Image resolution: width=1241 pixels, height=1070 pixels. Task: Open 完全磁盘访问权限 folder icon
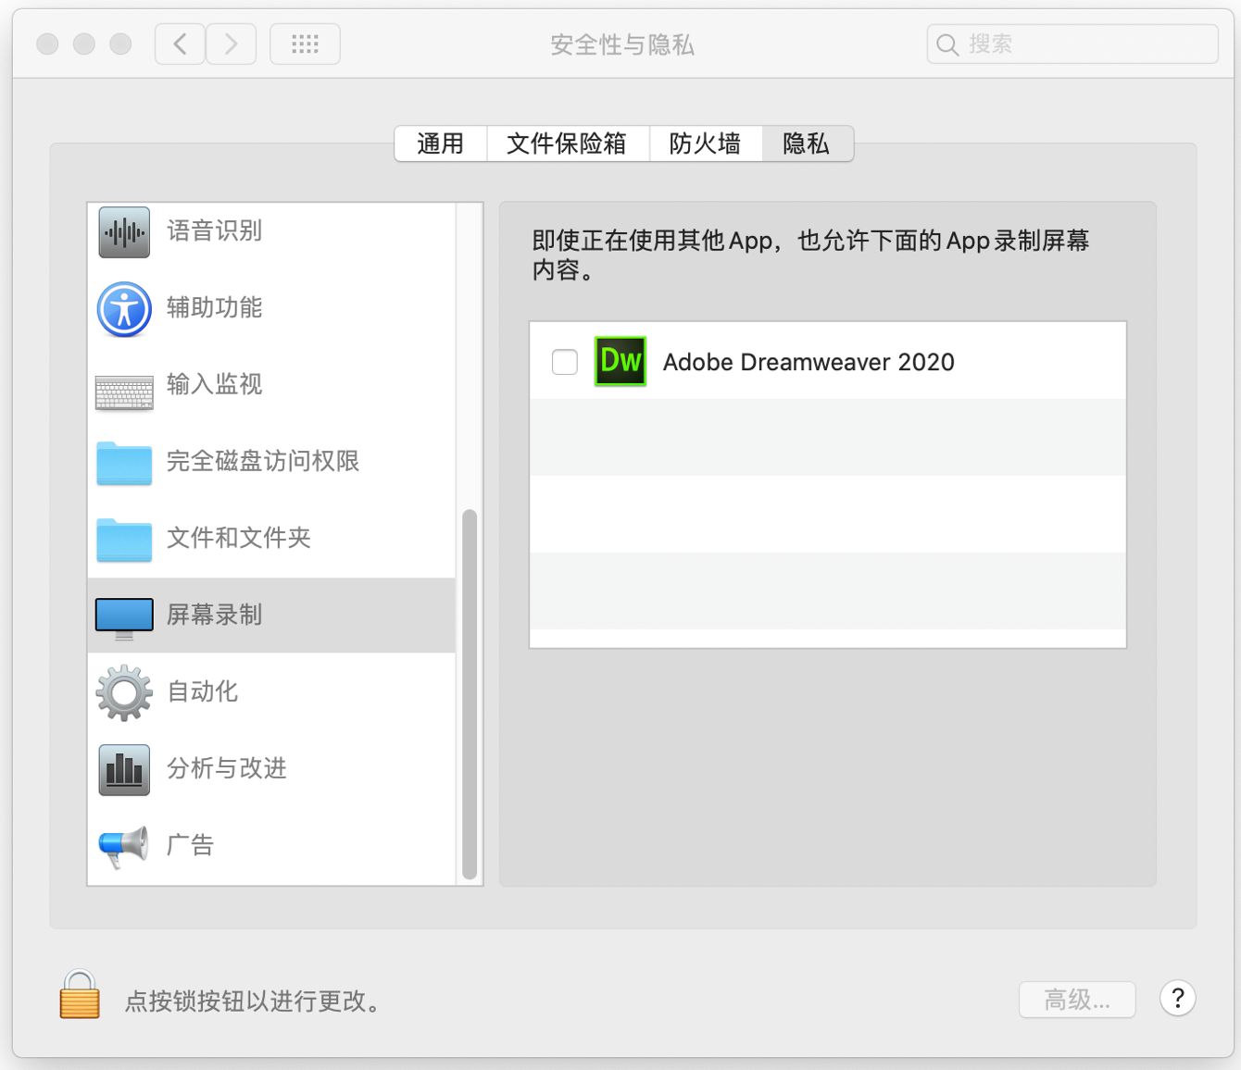point(123,463)
